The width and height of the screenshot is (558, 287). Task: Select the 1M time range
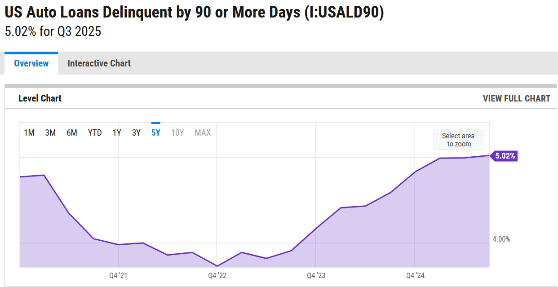(29, 132)
